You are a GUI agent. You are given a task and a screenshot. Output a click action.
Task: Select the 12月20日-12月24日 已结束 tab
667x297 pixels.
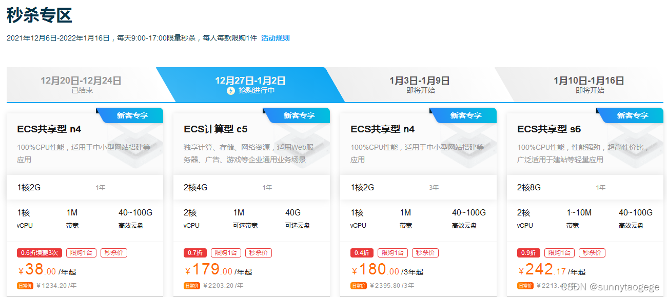[x=81, y=85]
